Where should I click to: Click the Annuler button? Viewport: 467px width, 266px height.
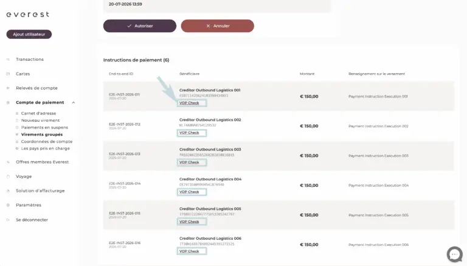218,26
